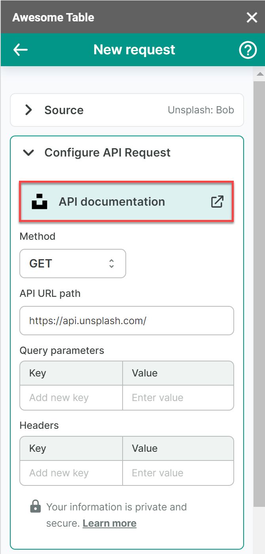Click headers Enter value field
This screenshot has width=265, height=554.
(x=178, y=473)
